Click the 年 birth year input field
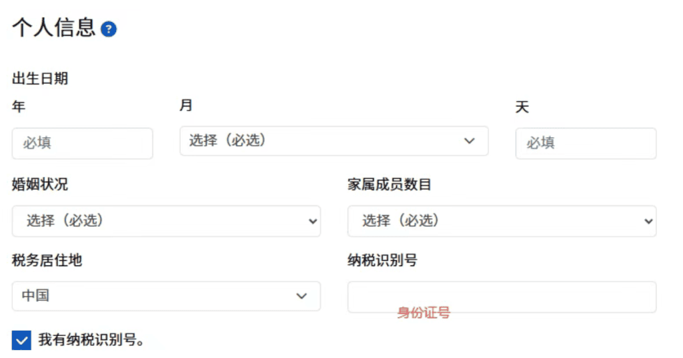 82,143
